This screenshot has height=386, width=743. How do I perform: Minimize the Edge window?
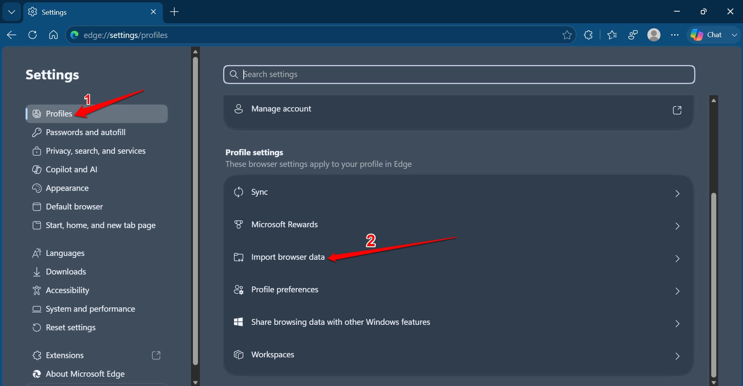pos(677,12)
